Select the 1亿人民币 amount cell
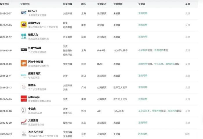 (x=118, y=111)
